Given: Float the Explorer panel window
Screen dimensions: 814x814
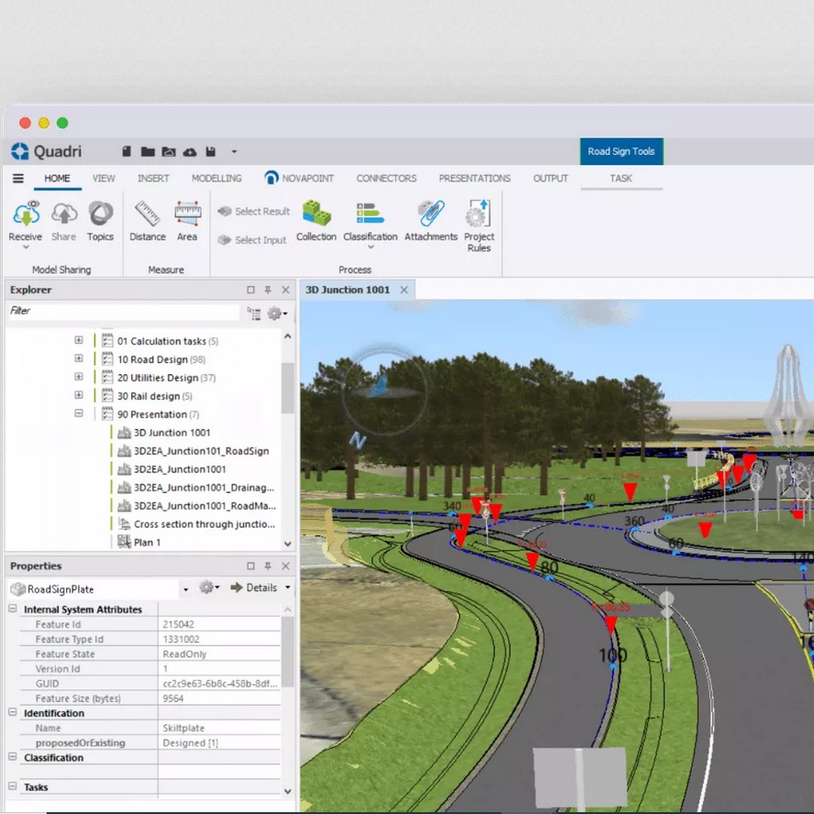Looking at the screenshot, I should (x=251, y=290).
